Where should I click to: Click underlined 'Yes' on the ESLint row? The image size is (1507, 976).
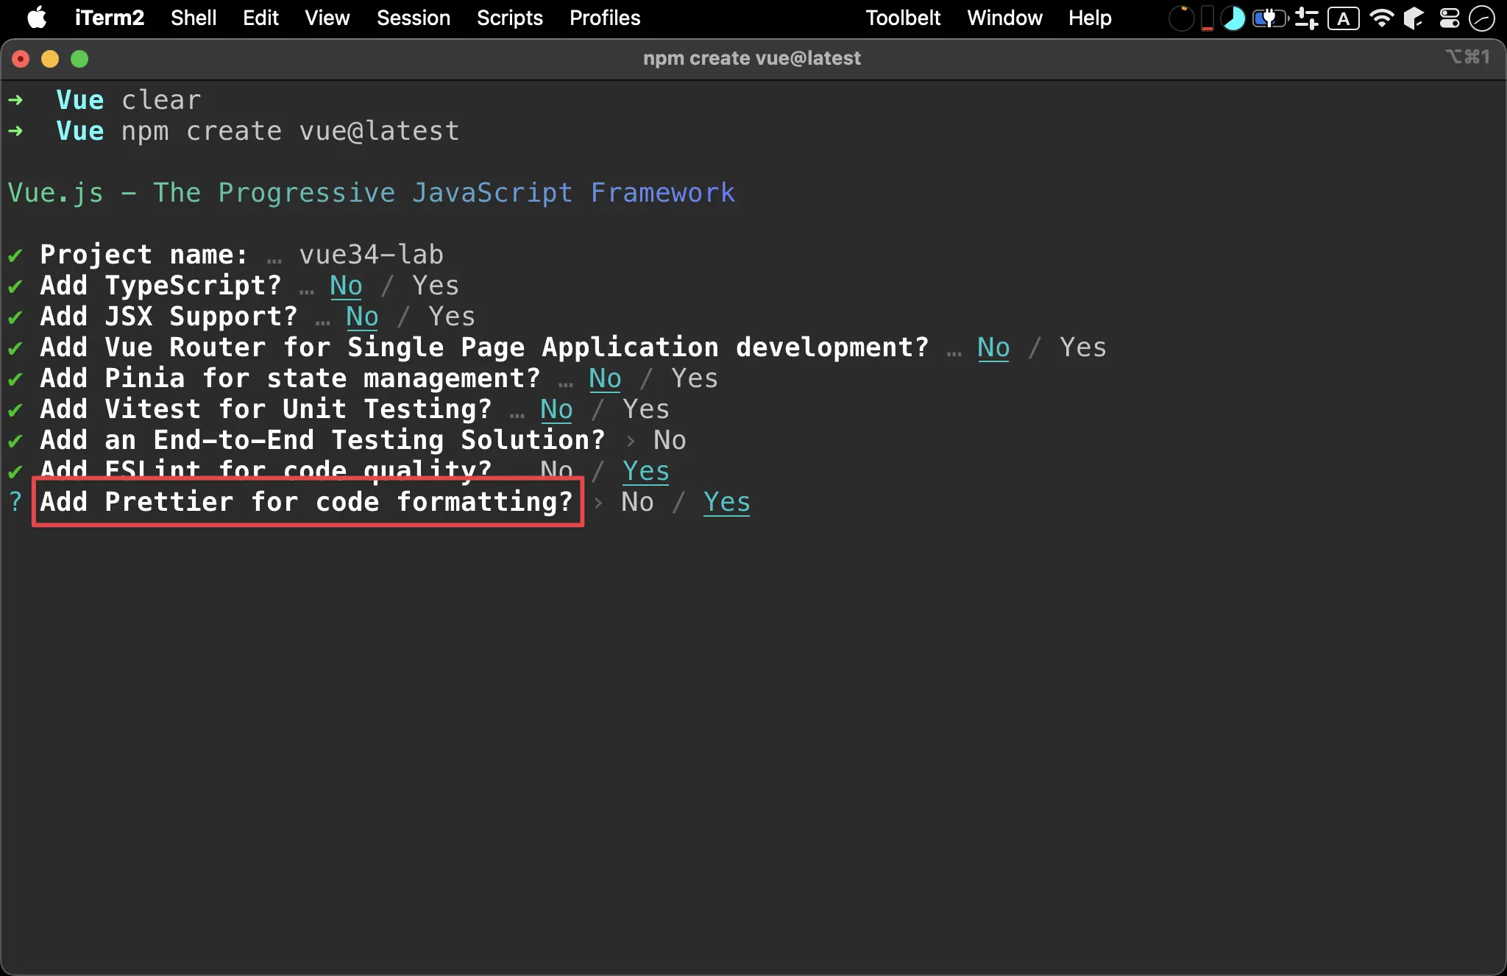pos(645,471)
